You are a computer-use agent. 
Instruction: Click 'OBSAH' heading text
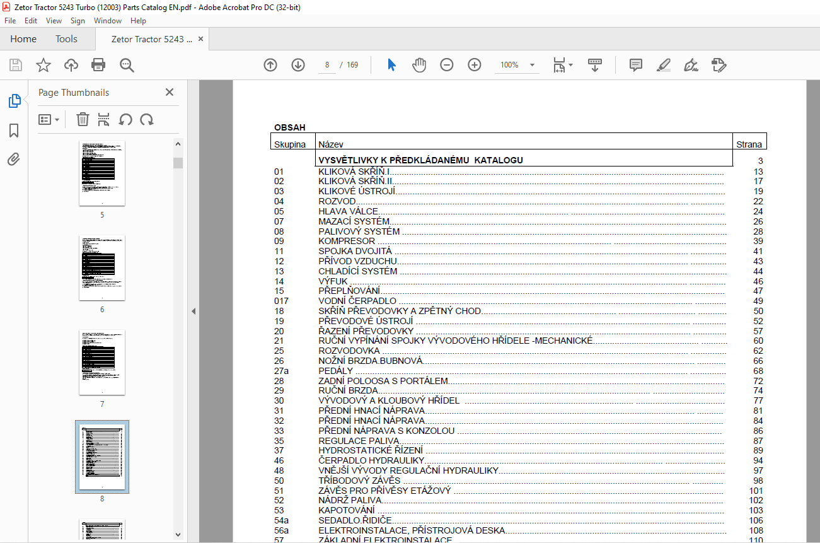290,127
